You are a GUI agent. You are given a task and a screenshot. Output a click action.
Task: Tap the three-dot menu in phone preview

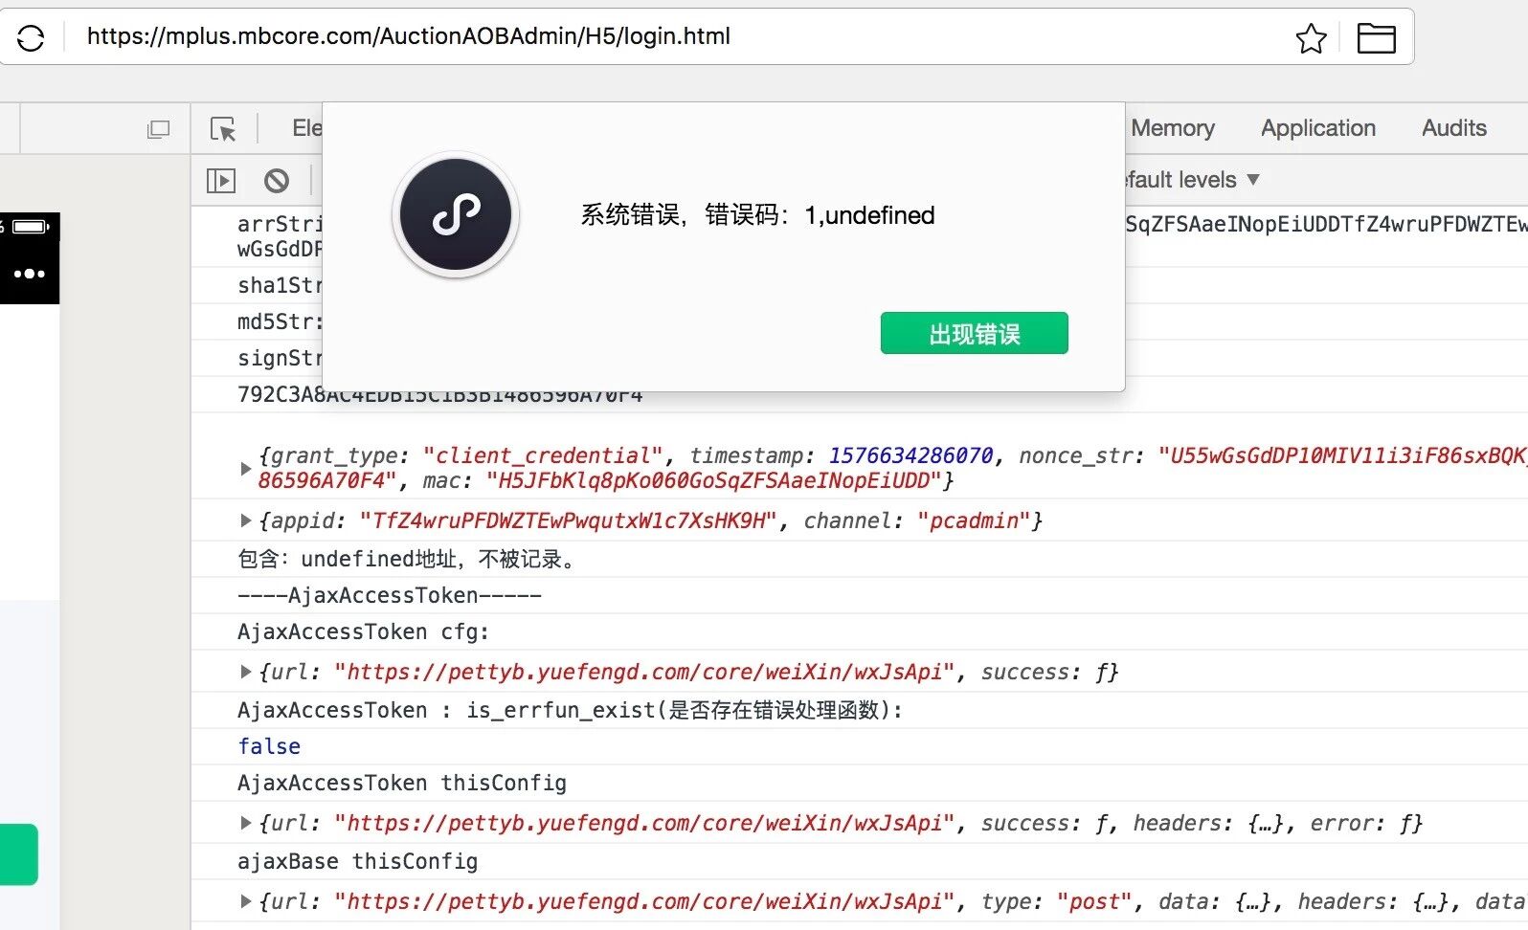(29, 274)
